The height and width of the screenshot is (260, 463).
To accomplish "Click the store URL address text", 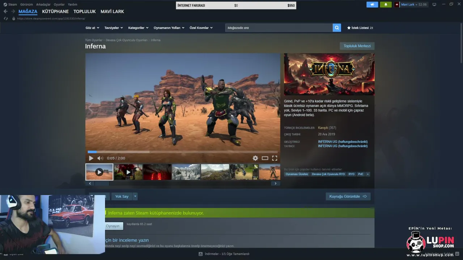I will coord(51,18).
